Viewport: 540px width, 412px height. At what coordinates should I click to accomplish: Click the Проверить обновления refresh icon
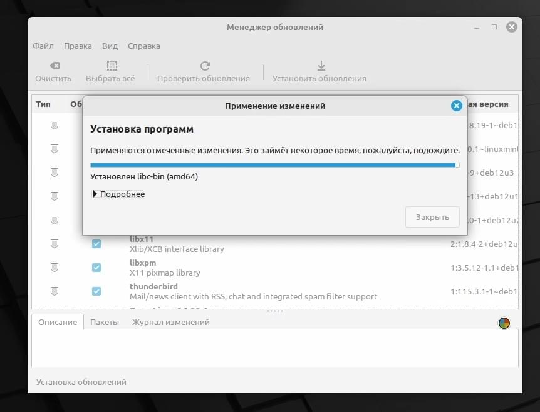tap(205, 66)
